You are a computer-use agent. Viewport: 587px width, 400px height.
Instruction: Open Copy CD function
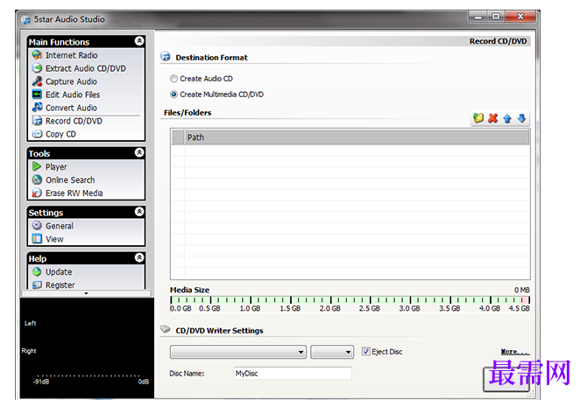click(60, 134)
